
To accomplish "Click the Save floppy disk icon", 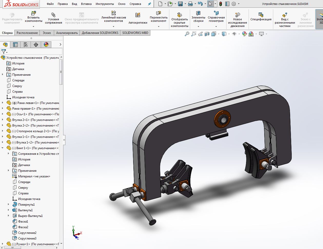I will tap(180, 4).
